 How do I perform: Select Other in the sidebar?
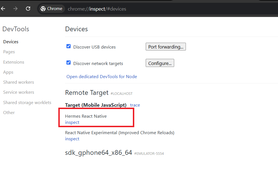tap(9, 113)
